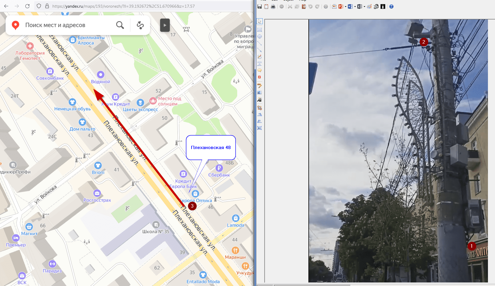495x286 pixels.
Task: Copy image to clipboard from the editor toolbar
Action: click(x=266, y=6)
